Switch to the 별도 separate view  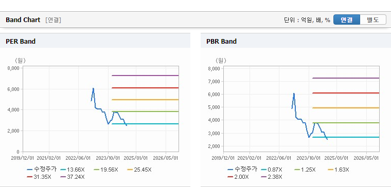point(373,20)
